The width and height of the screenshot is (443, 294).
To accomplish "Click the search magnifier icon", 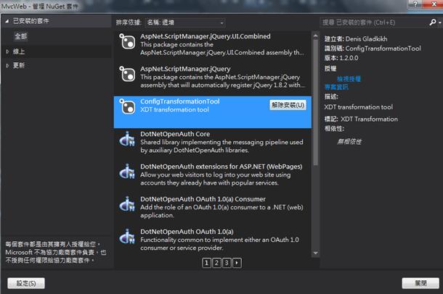I will pyautogui.click(x=432, y=22).
